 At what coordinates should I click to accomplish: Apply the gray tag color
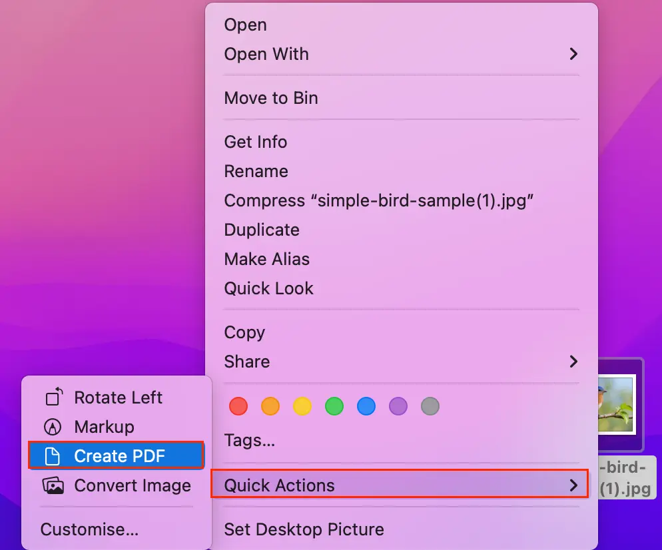(430, 406)
